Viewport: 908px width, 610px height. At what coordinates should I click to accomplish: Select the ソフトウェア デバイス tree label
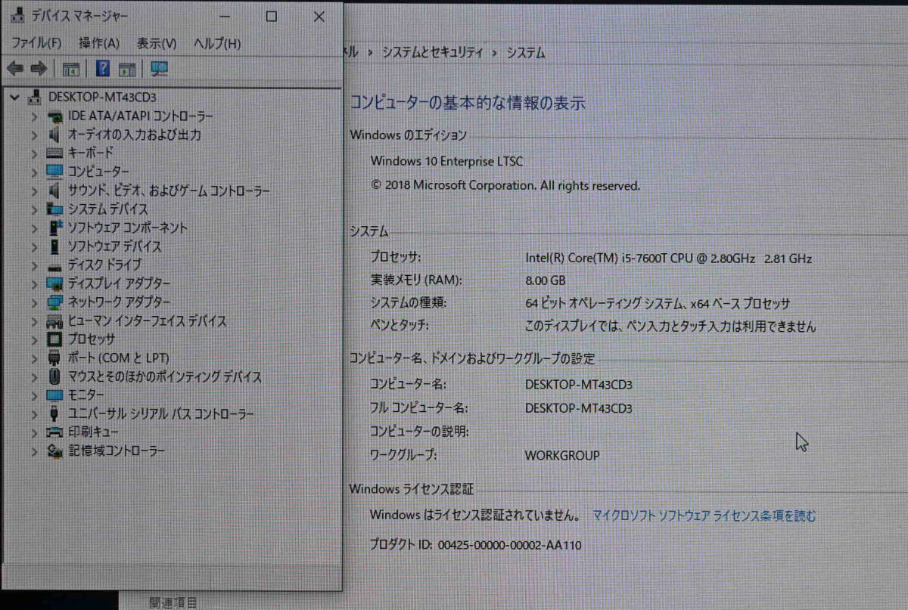point(114,246)
